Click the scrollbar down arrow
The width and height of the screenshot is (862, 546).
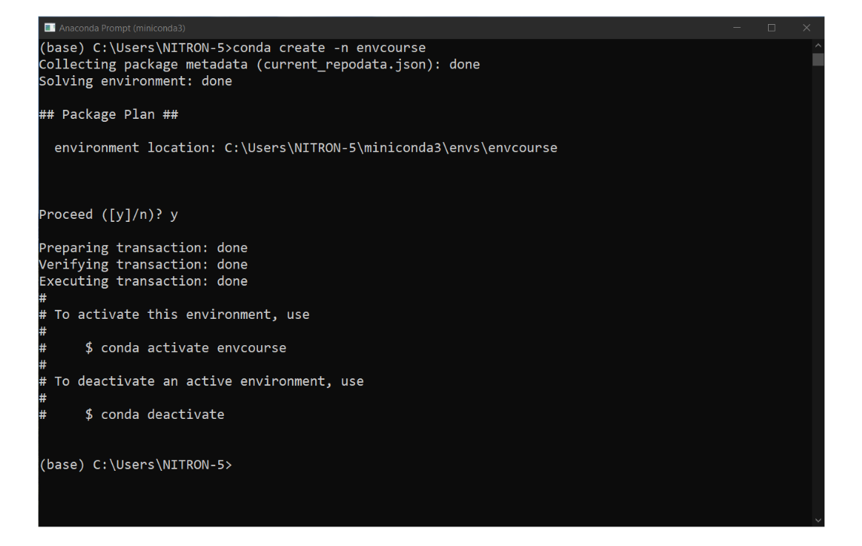click(820, 518)
